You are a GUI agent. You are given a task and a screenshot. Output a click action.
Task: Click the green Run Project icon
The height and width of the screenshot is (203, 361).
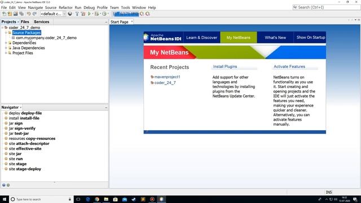(89, 14)
